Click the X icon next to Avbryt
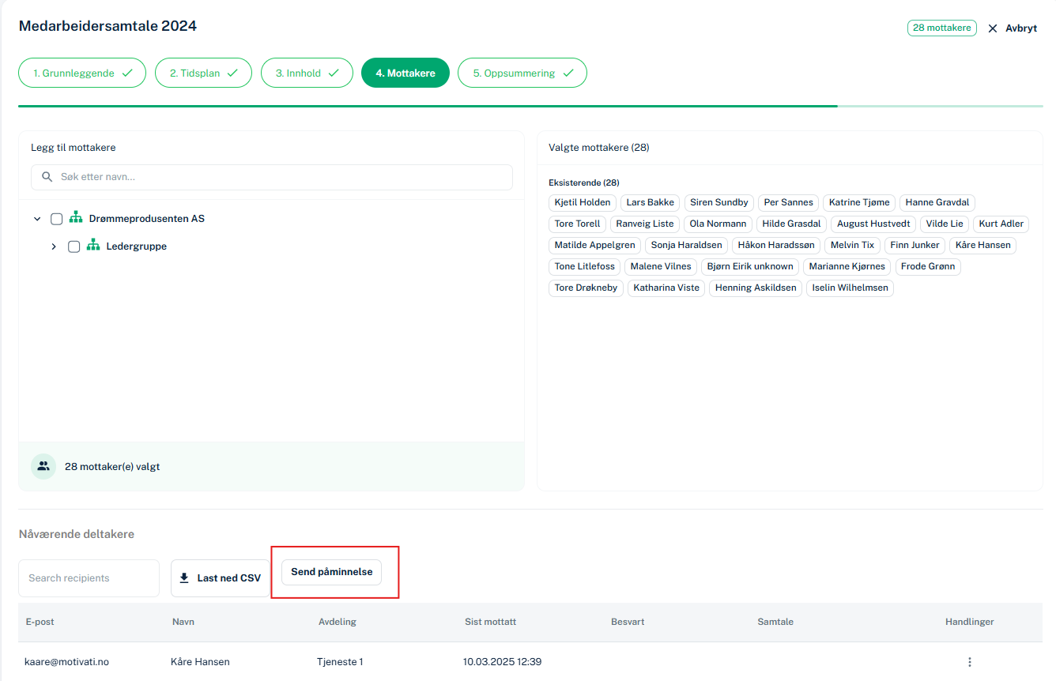 (993, 28)
